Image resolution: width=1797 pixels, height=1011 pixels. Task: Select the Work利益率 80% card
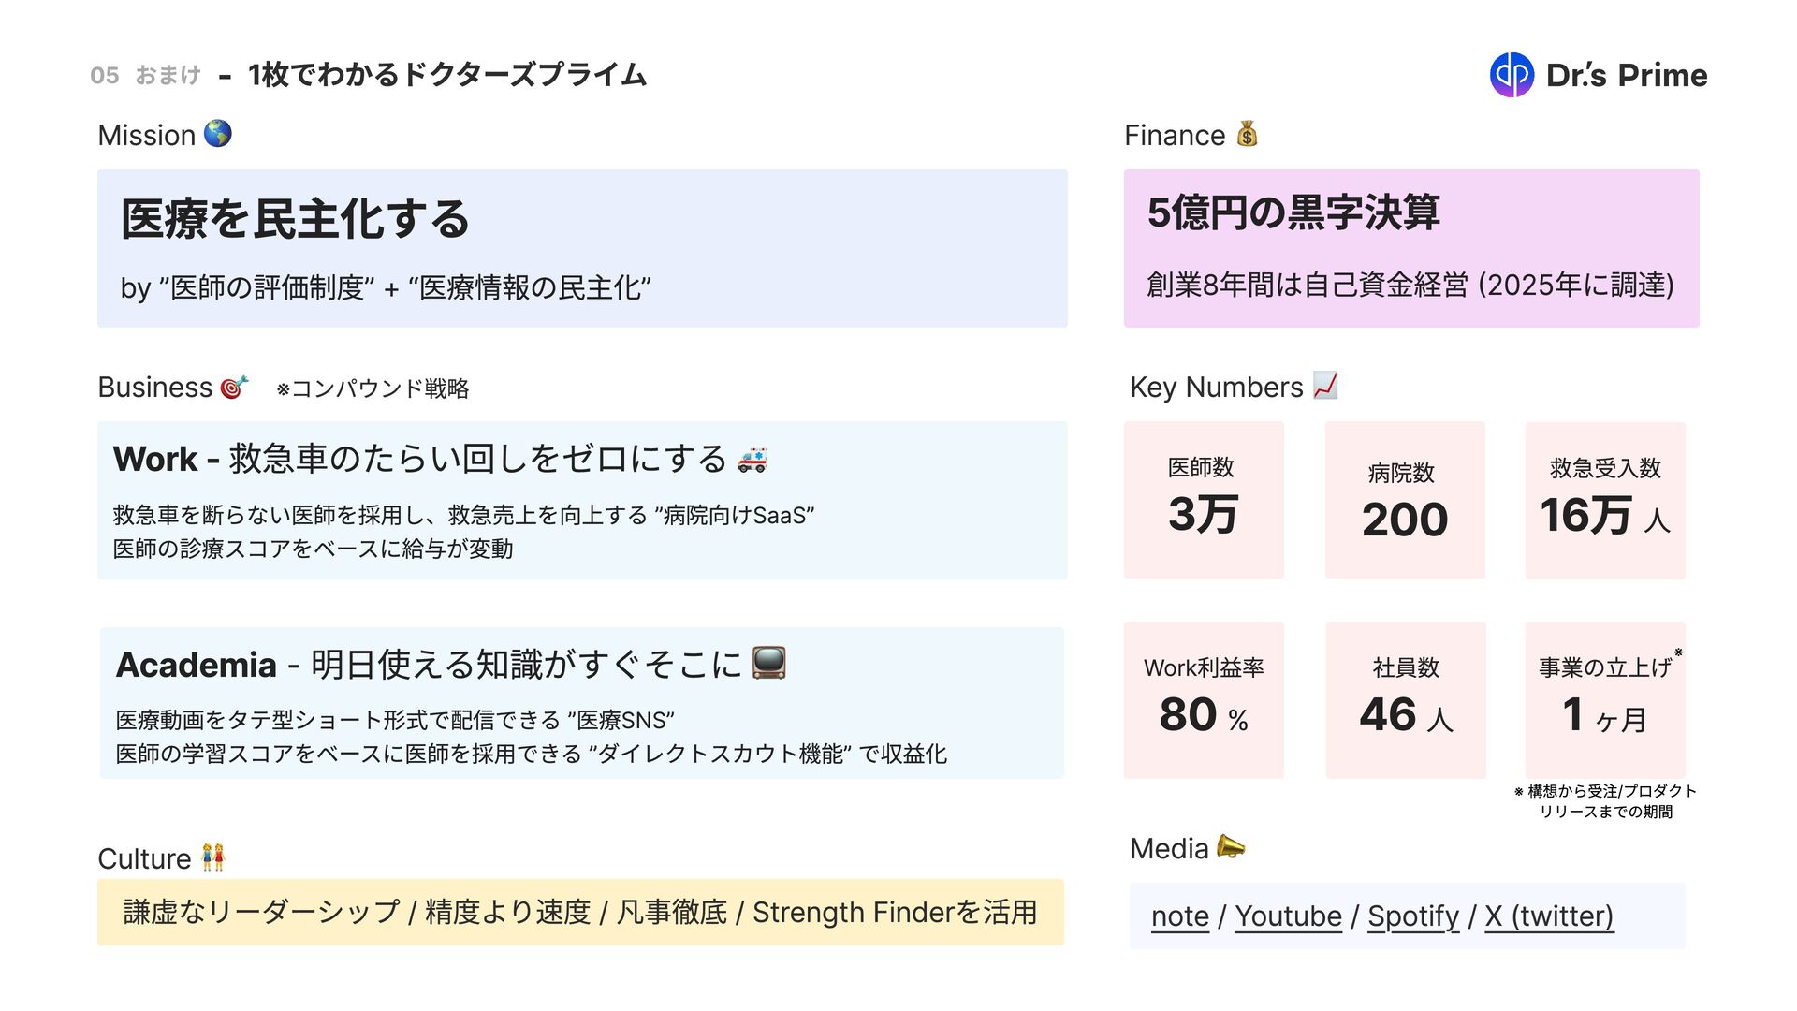[1204, 699]
